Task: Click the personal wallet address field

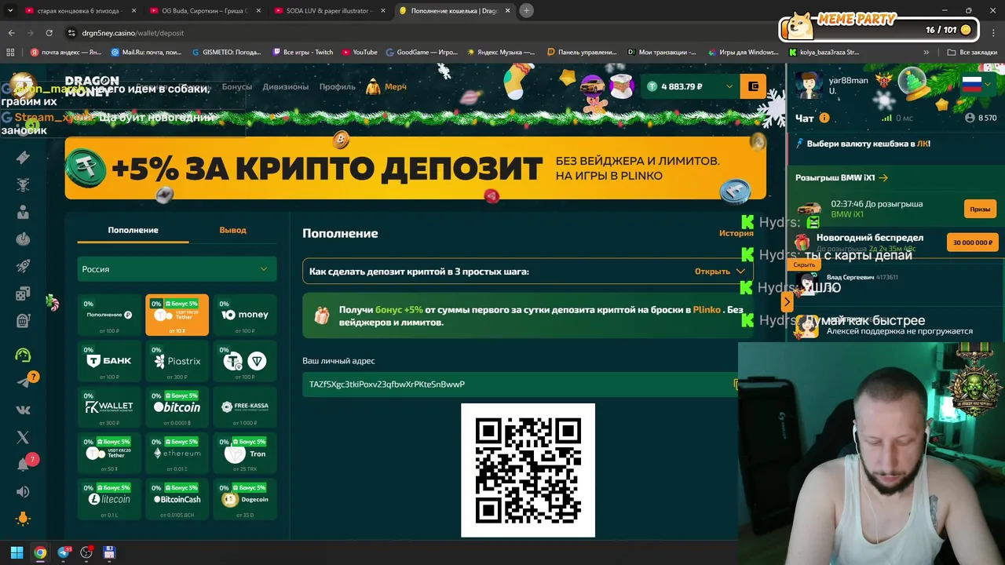Action: coord(519,384)
